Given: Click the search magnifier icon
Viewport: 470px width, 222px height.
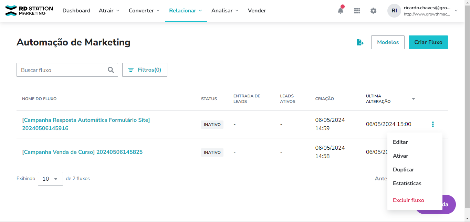Looking at the screenshot, I should [111, 70].
